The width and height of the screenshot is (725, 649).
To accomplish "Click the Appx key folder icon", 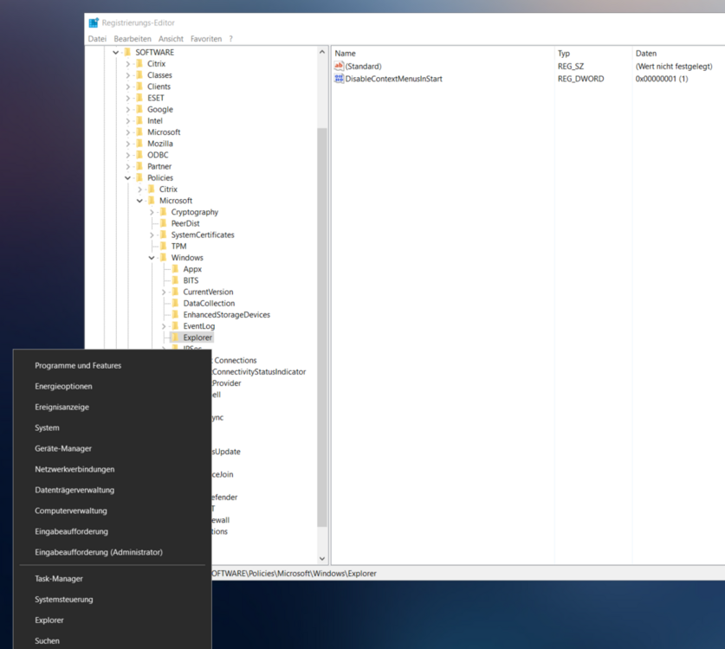I will [x=175, y=268].
